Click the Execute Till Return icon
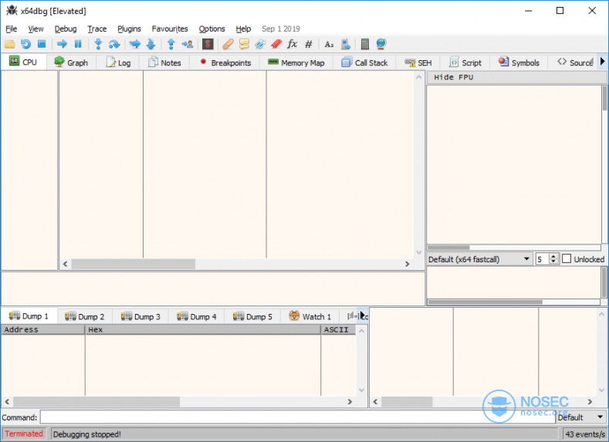 point(171,44)
